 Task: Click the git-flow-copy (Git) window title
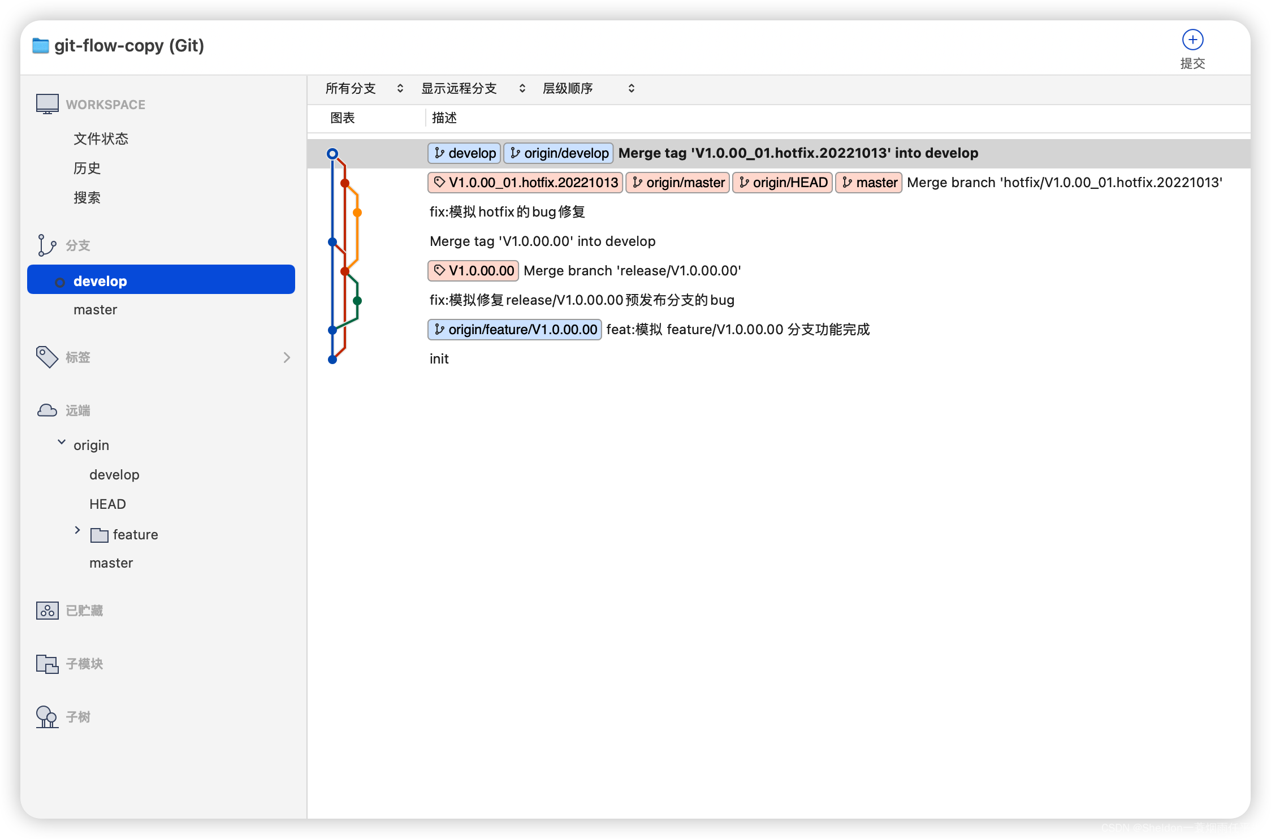pyautogui.click(x=129, y=45)
